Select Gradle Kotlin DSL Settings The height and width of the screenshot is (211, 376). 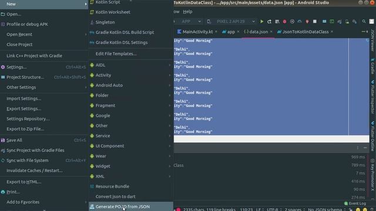pos(130,42)
